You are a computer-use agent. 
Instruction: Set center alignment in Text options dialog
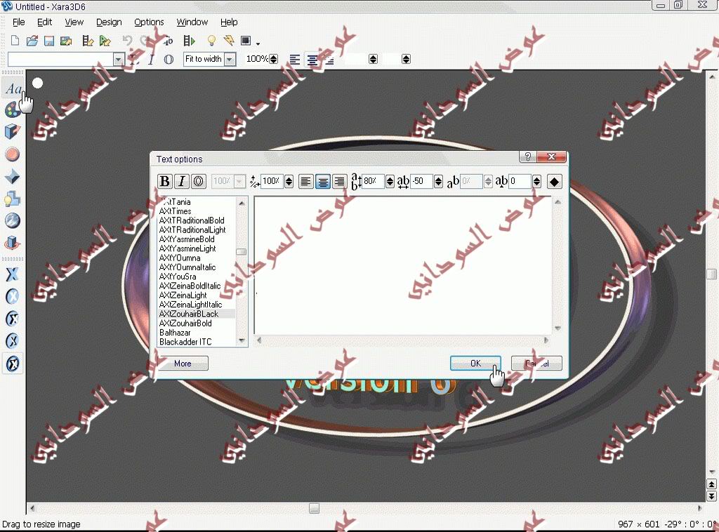pyautogui.click(x=323, y=182)
